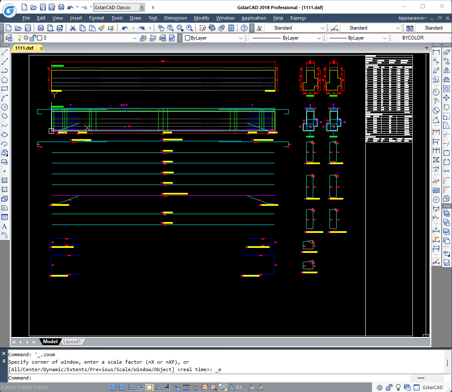Click the GstarCAD application logo button
Image resolution: width=452 pixels, height=392 pixels.
9,10
